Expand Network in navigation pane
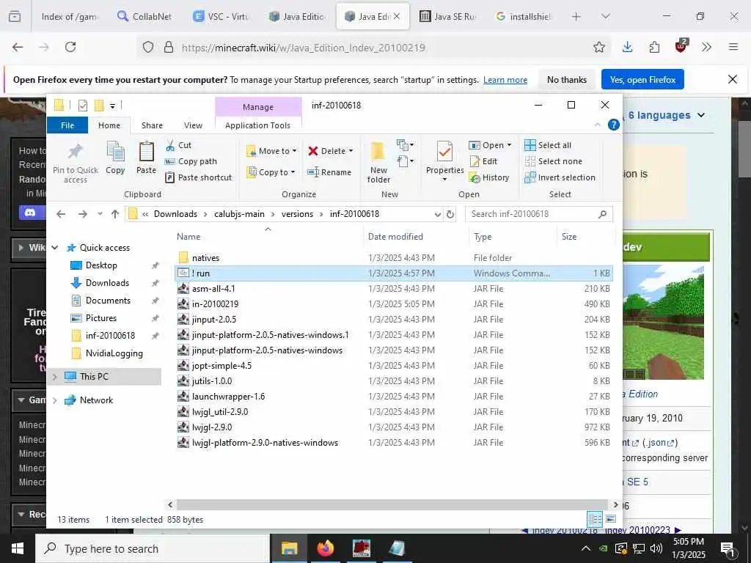The height and width of the screenshot is (563, 751). [54, 400]
